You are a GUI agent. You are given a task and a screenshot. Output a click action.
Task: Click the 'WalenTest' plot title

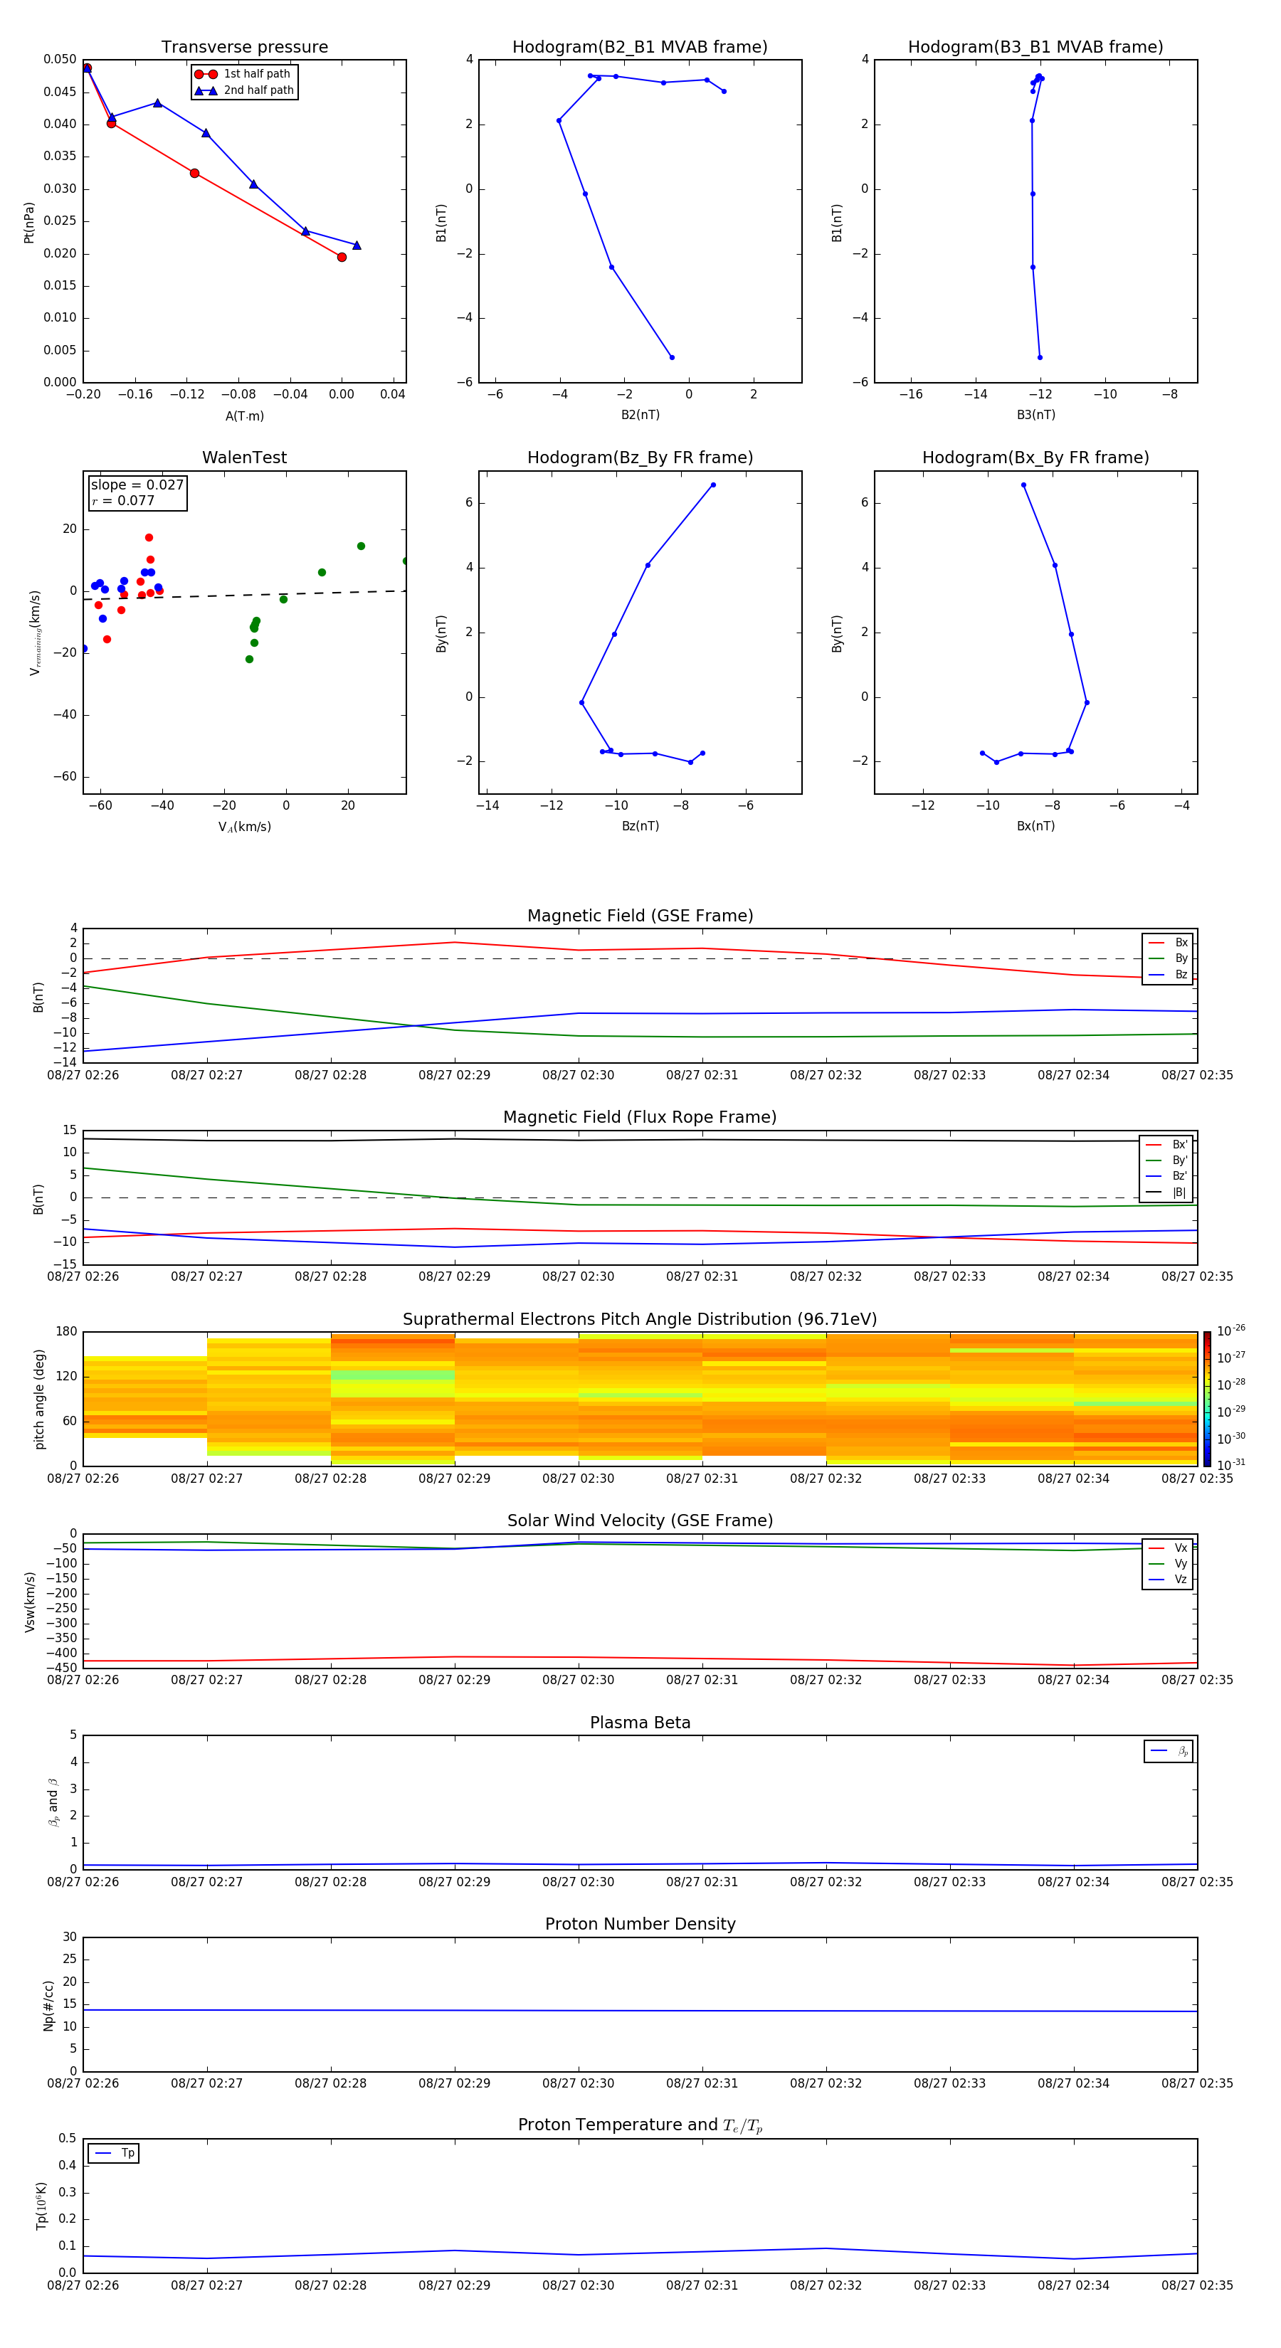244,458
